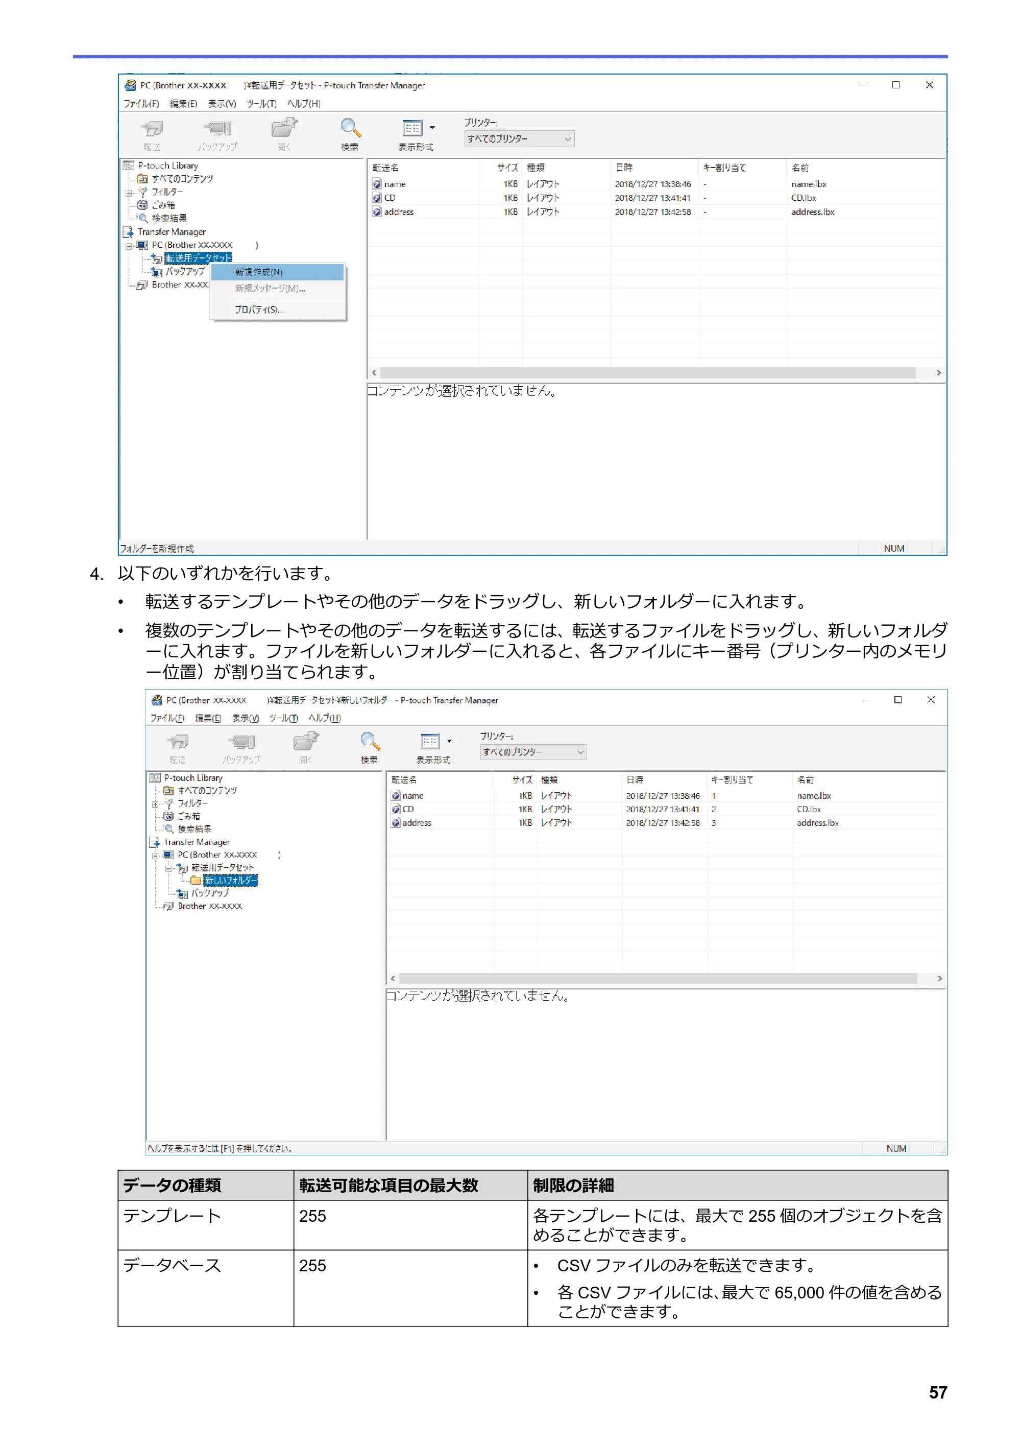The height and width of the screenshot is (1445, 1021).
Task: Click the 検索 search icon in lower window
Action: click(x=370, y=741)
